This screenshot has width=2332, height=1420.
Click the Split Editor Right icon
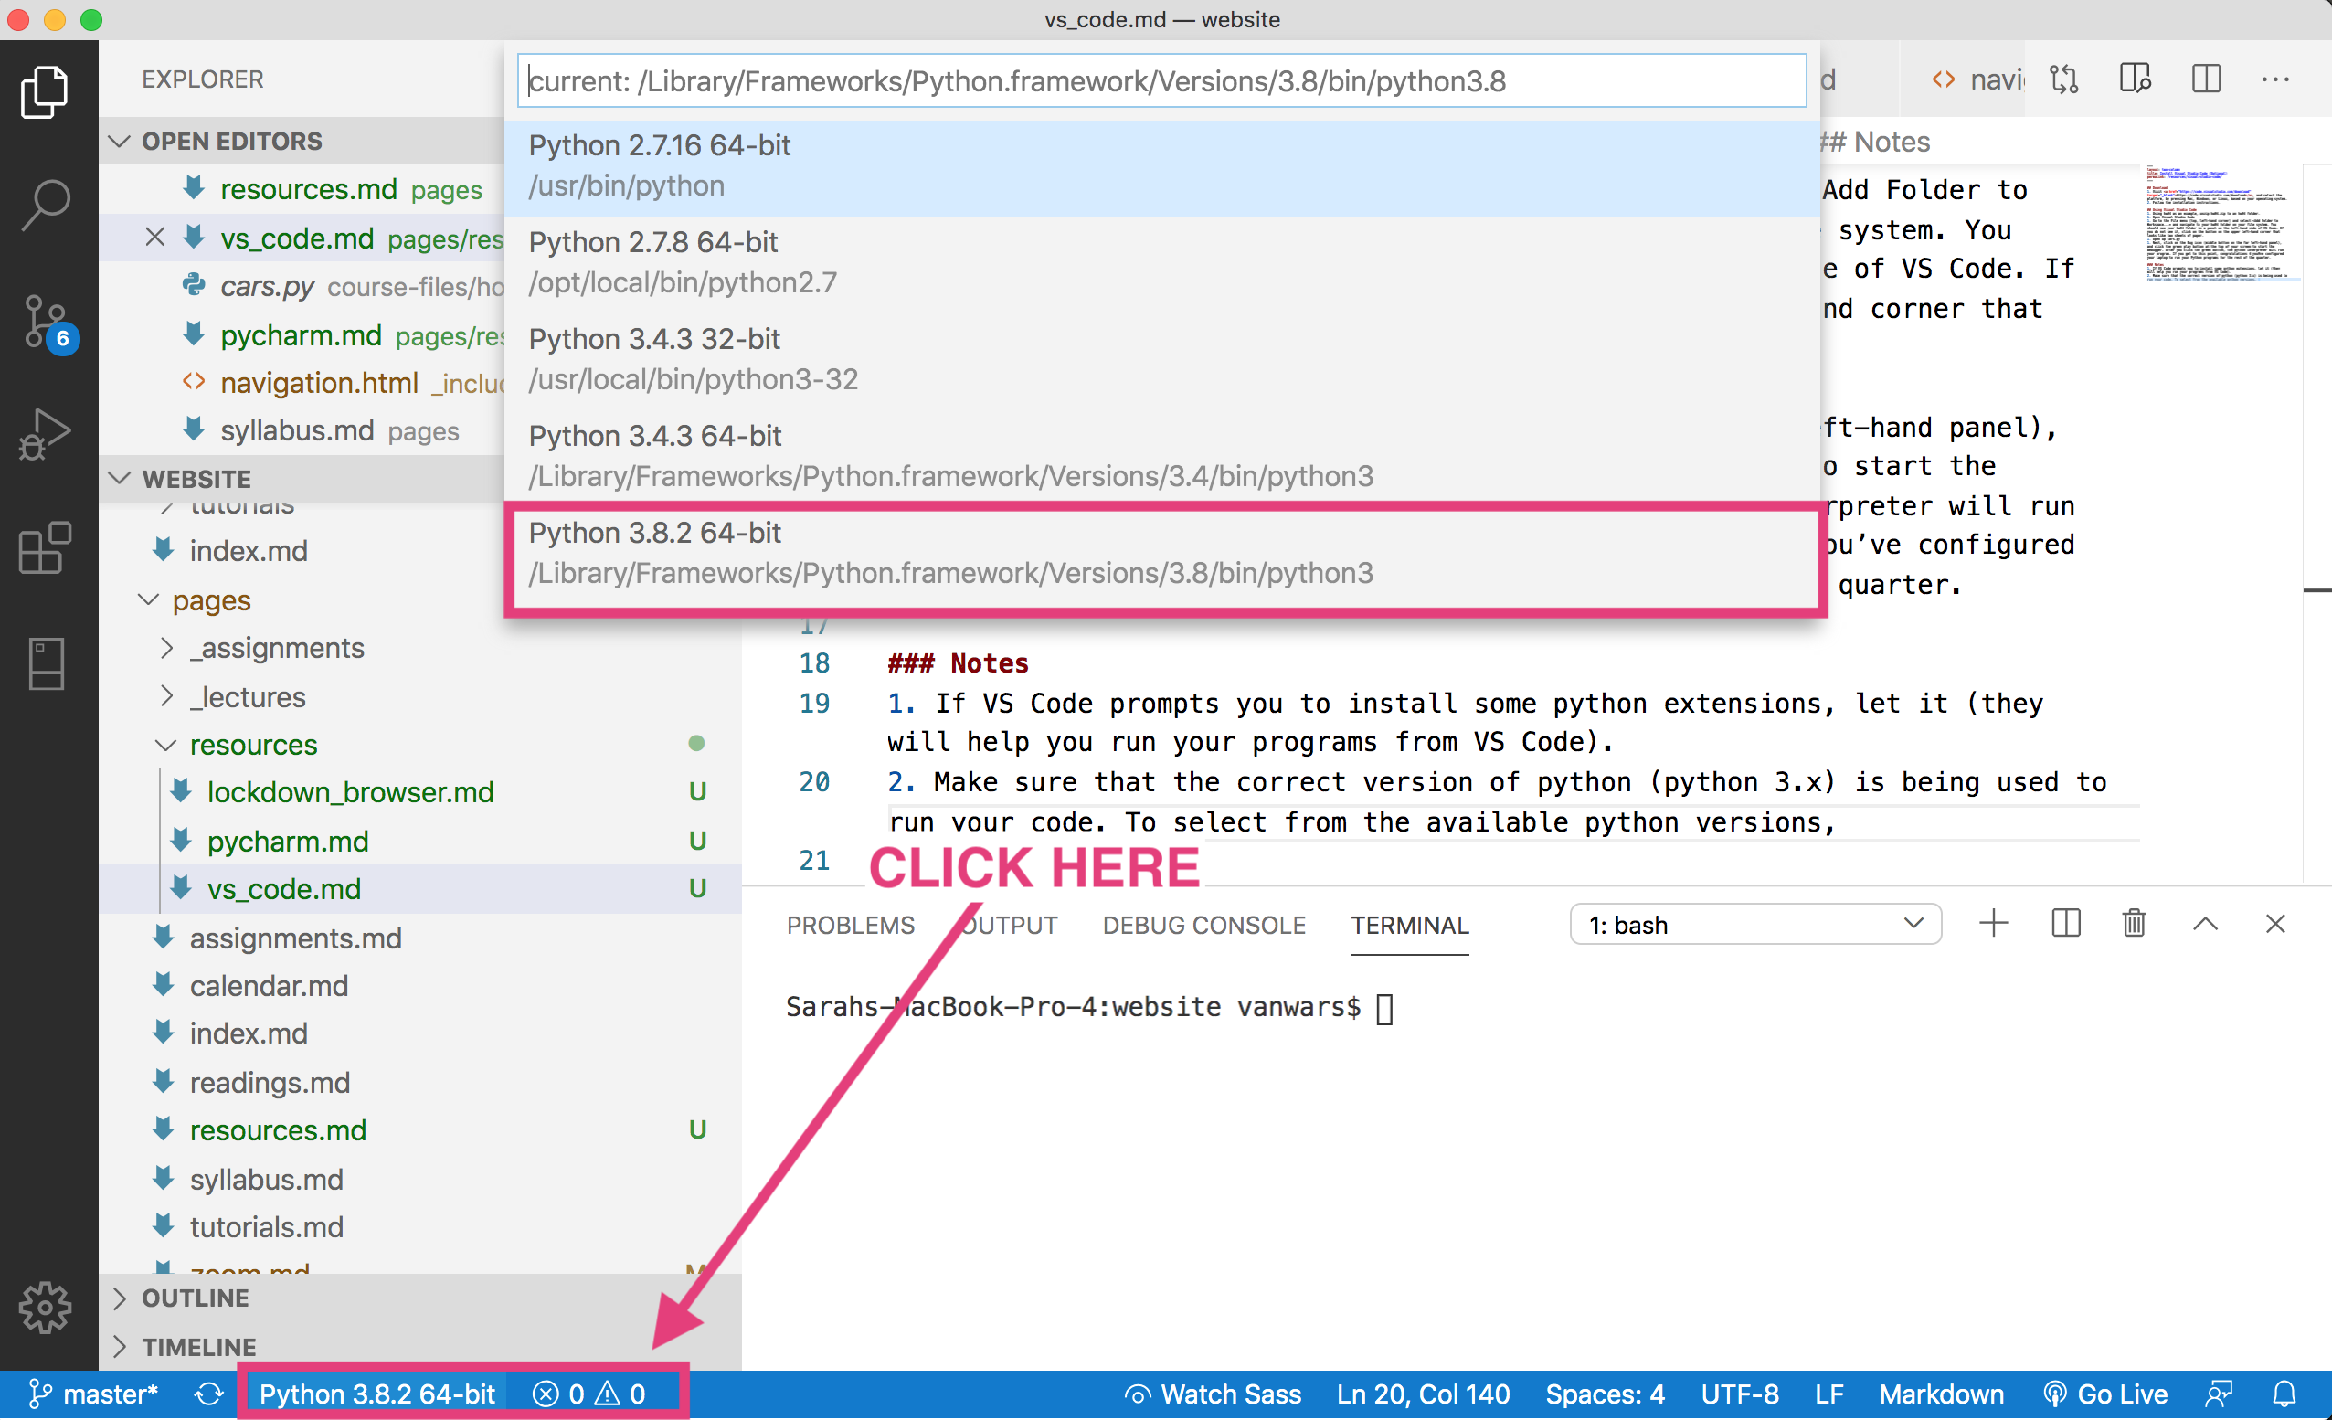2205,79
